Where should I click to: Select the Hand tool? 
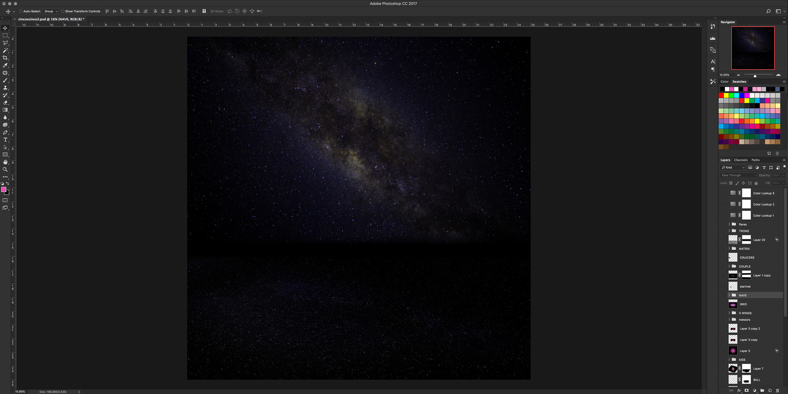tap(5, 162)
